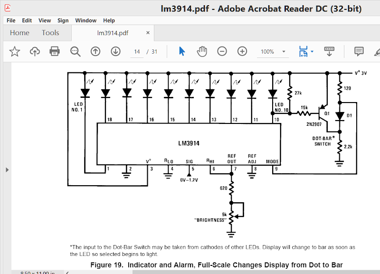Click the 100% zoom value field
Image resolution: width=380 pixels, height=274 pixels.
click(267, 52)
